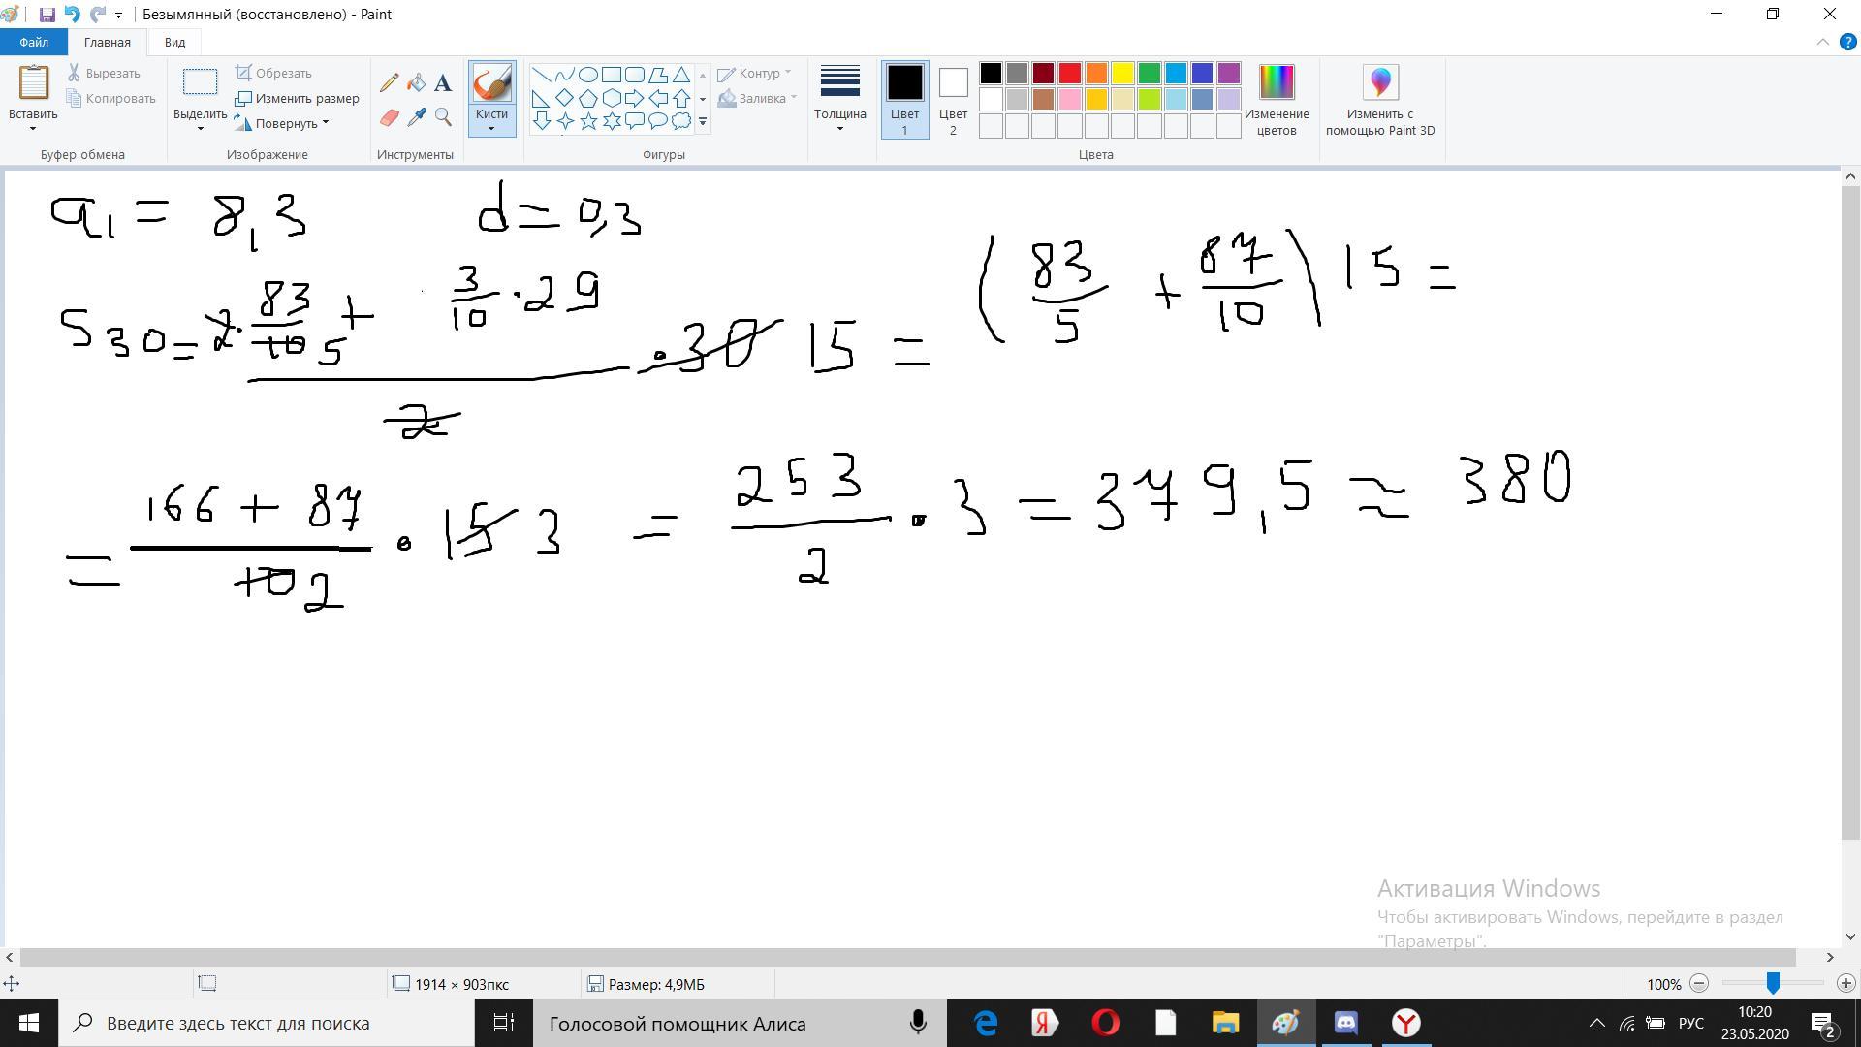Click the Cut button

(x=104, y=73)
